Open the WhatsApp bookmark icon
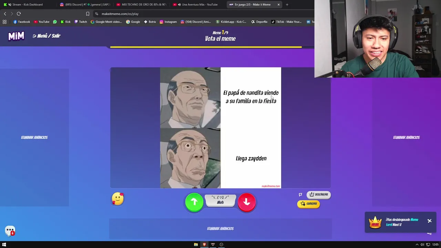This screenshot has width=441, height=248. click(x=55, y=22)
